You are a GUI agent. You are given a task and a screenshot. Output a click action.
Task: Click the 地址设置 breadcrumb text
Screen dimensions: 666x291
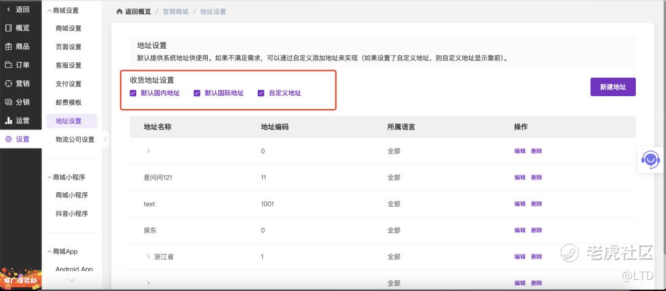pos(213,12)
